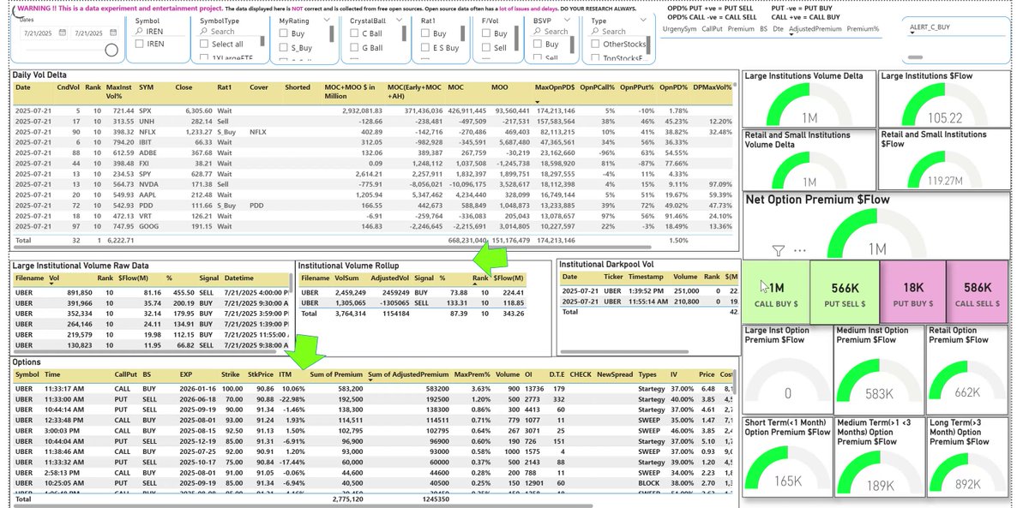Expand the BSVP slicer dropdown chevron
Viewport: 1029px width, 508px height.
pyautogui.click(x=567, y=20)
